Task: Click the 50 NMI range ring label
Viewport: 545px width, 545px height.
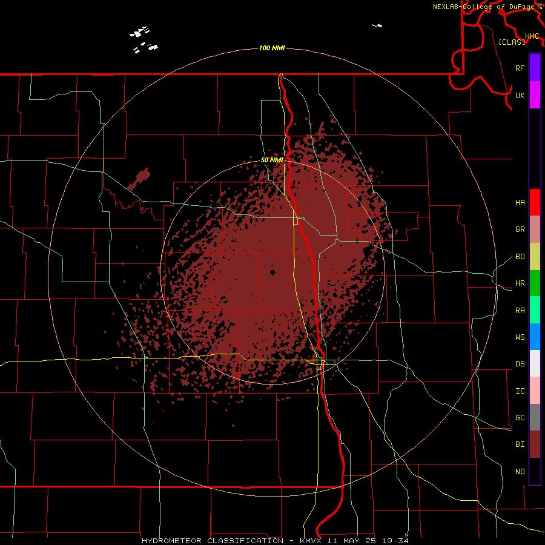Action: [272, 160]
